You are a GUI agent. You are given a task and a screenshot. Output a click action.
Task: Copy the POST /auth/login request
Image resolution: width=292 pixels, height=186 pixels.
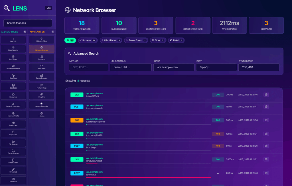point(266,146)
